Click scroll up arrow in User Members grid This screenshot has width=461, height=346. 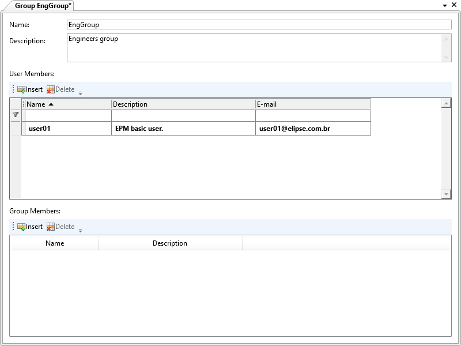(x=446, y=103)
